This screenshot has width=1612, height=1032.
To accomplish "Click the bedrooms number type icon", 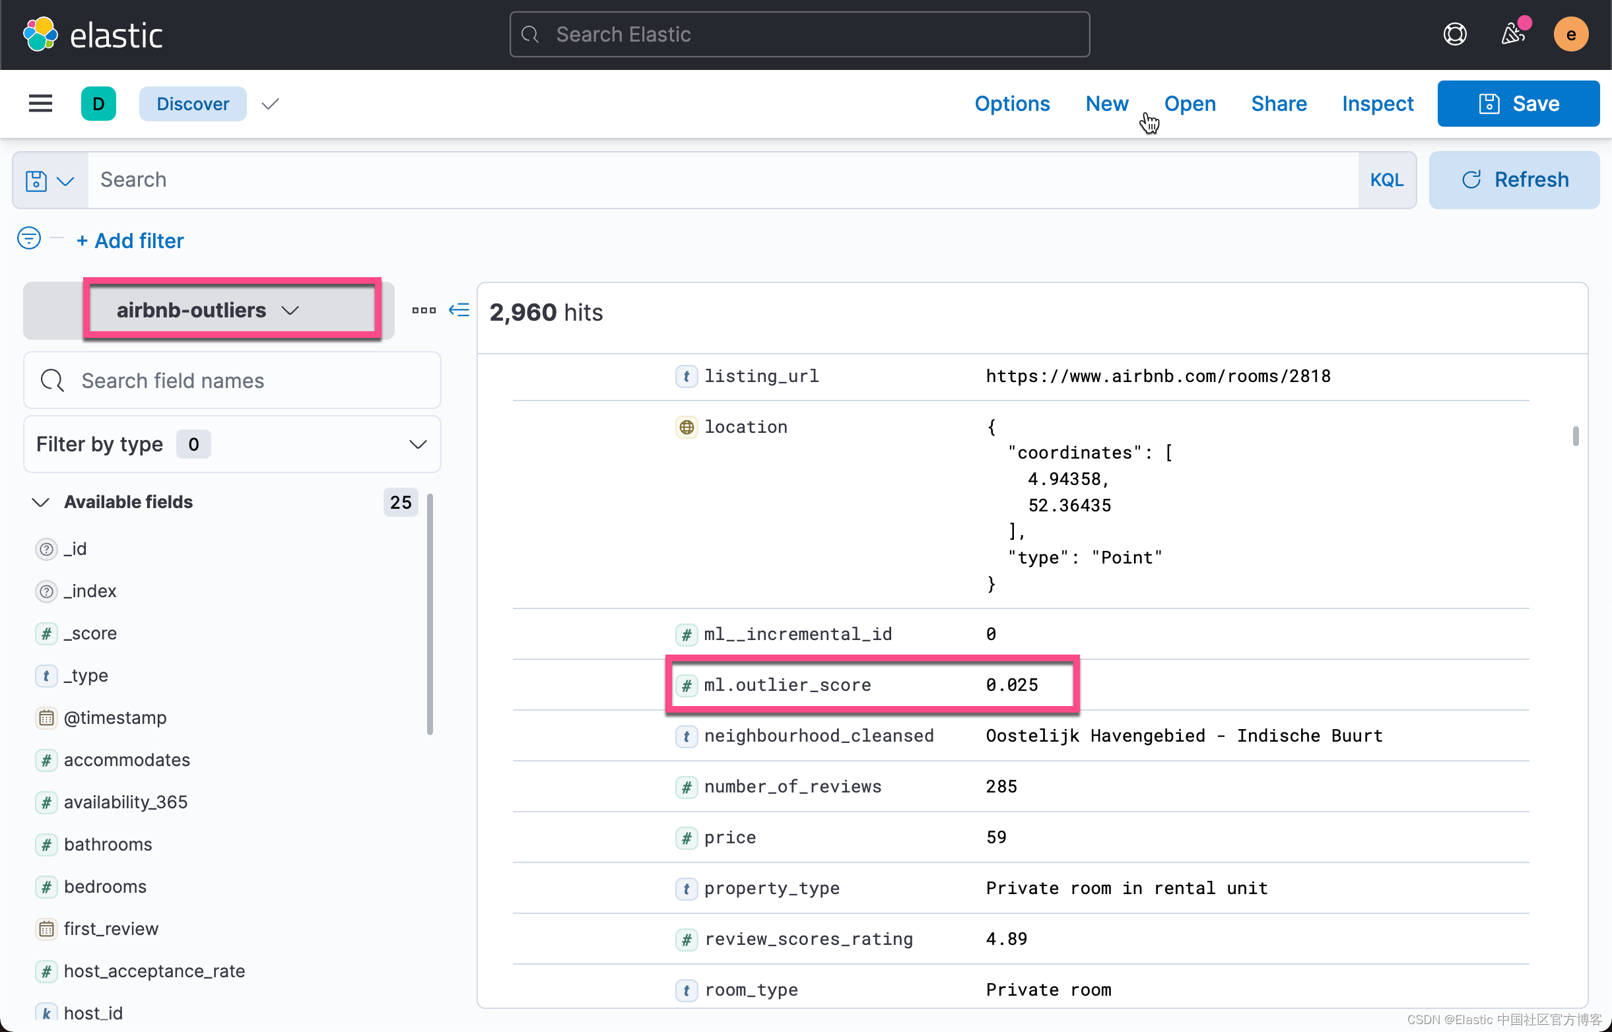I will tap(46, 887).
